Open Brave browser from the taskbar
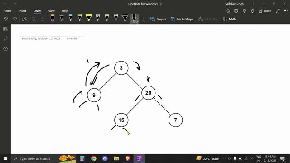Viewport: 290px width, 163px height. [127, 158]
